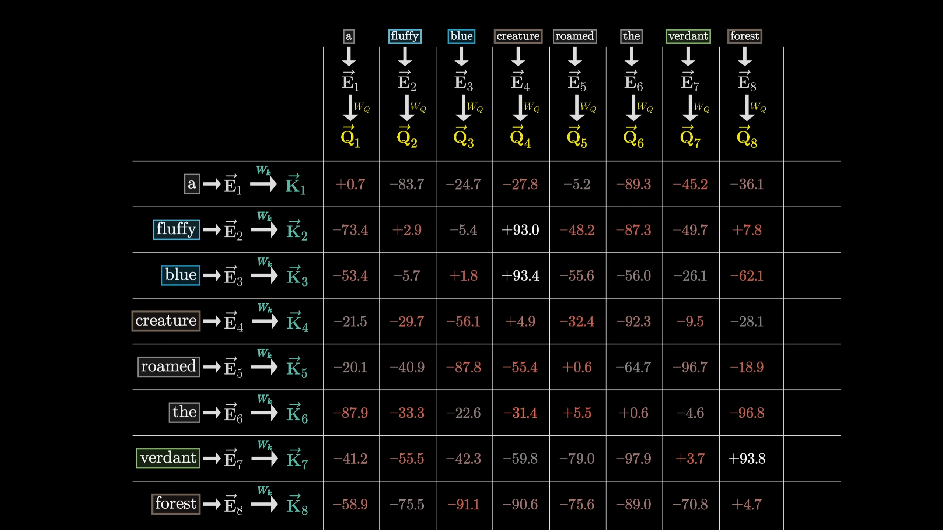Click the -97.9 value in verdant row

coord(633,459)
